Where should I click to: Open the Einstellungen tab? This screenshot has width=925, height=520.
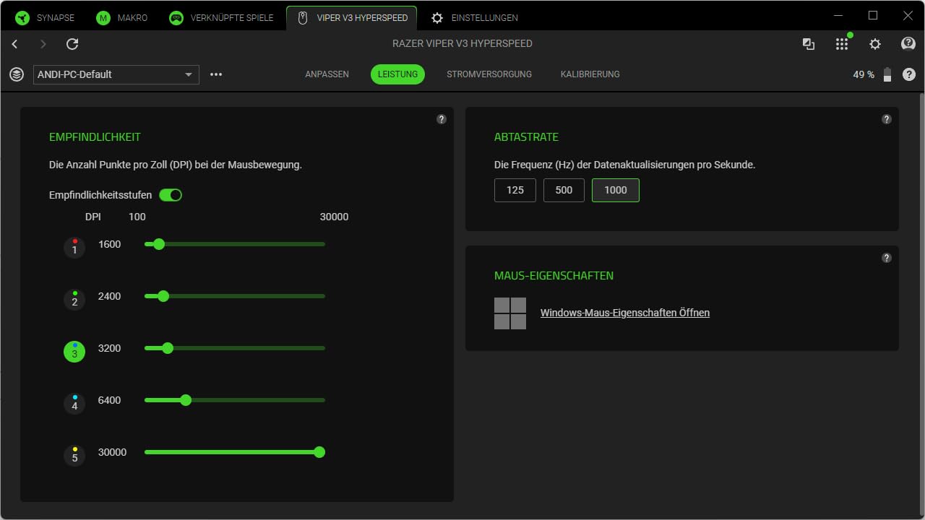[474, 17]
